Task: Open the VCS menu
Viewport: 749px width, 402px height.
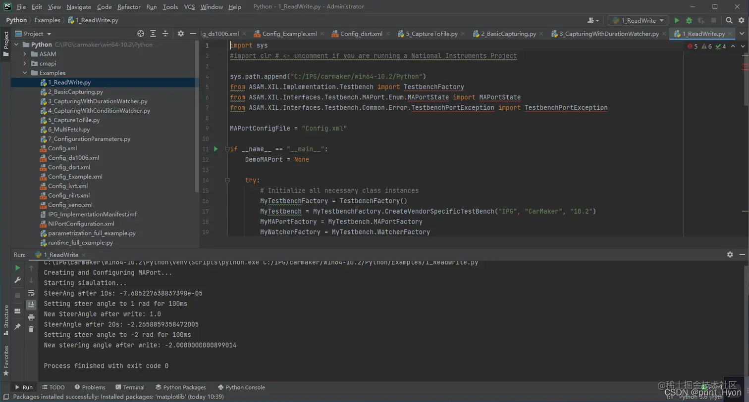Action: click(x=189, y=7)
